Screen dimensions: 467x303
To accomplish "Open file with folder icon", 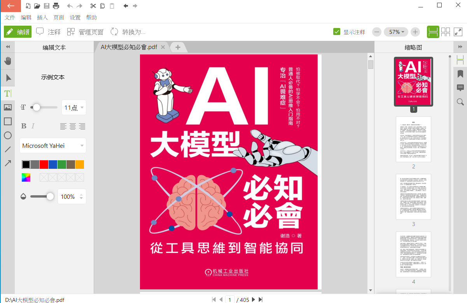I will click(37, 6).
